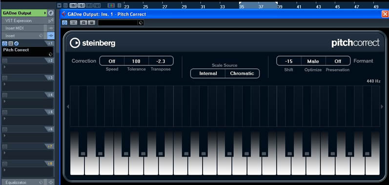The height and width of the screenshot is (185, 389).
Task: Select the GAOne Output track name
Action: pos(17,13)
